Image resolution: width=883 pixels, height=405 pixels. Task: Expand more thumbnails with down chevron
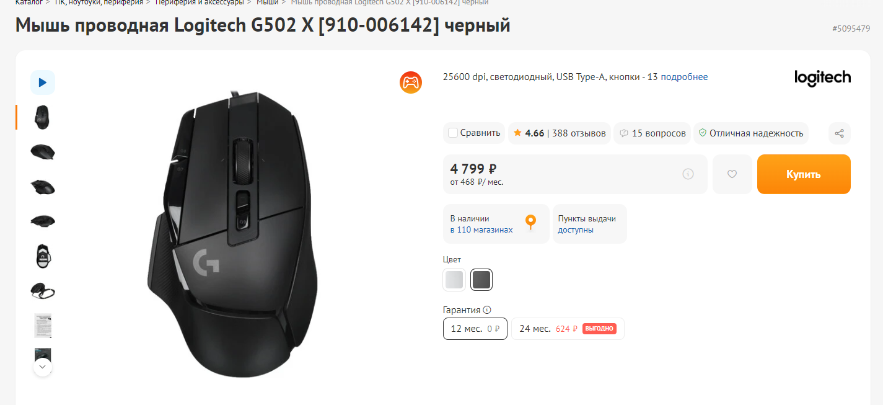[43, 367]
